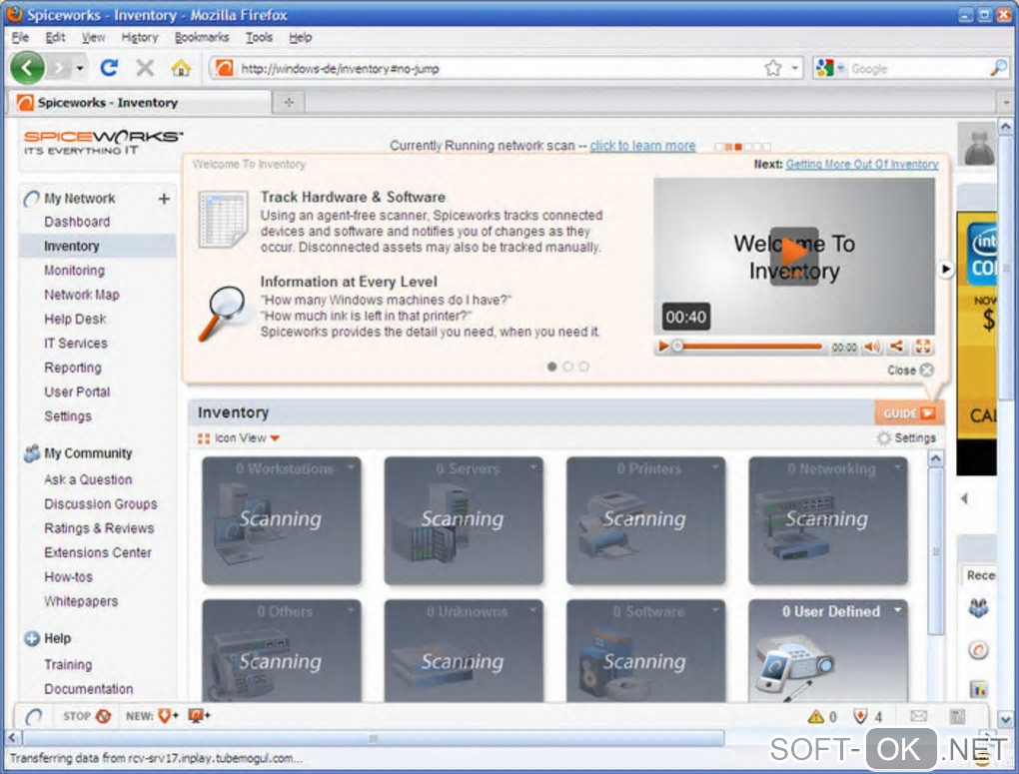Click the Reload page icon
Screen dimensions: 1019x774
pos(109,68)
